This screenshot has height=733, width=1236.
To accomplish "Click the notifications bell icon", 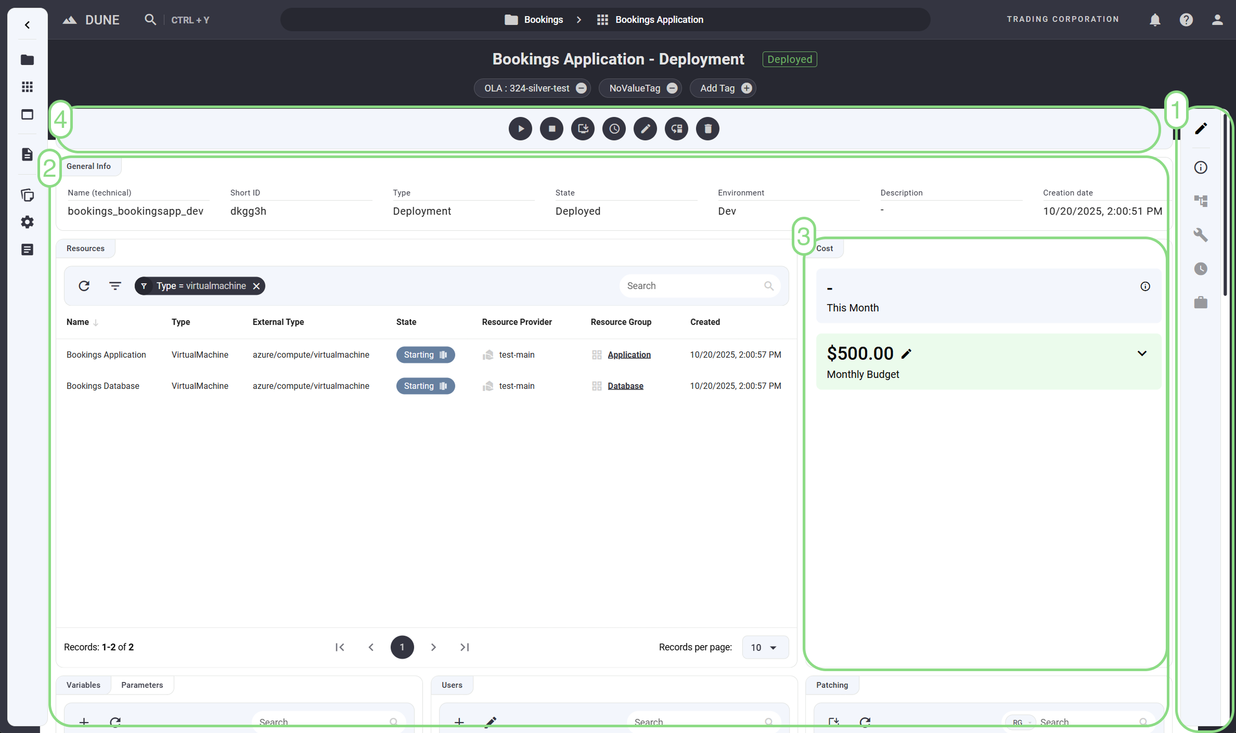I will pyautogui.click(x=1155, y=20).
